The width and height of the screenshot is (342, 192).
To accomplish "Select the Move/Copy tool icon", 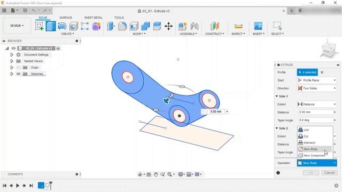I will point(168,26).
